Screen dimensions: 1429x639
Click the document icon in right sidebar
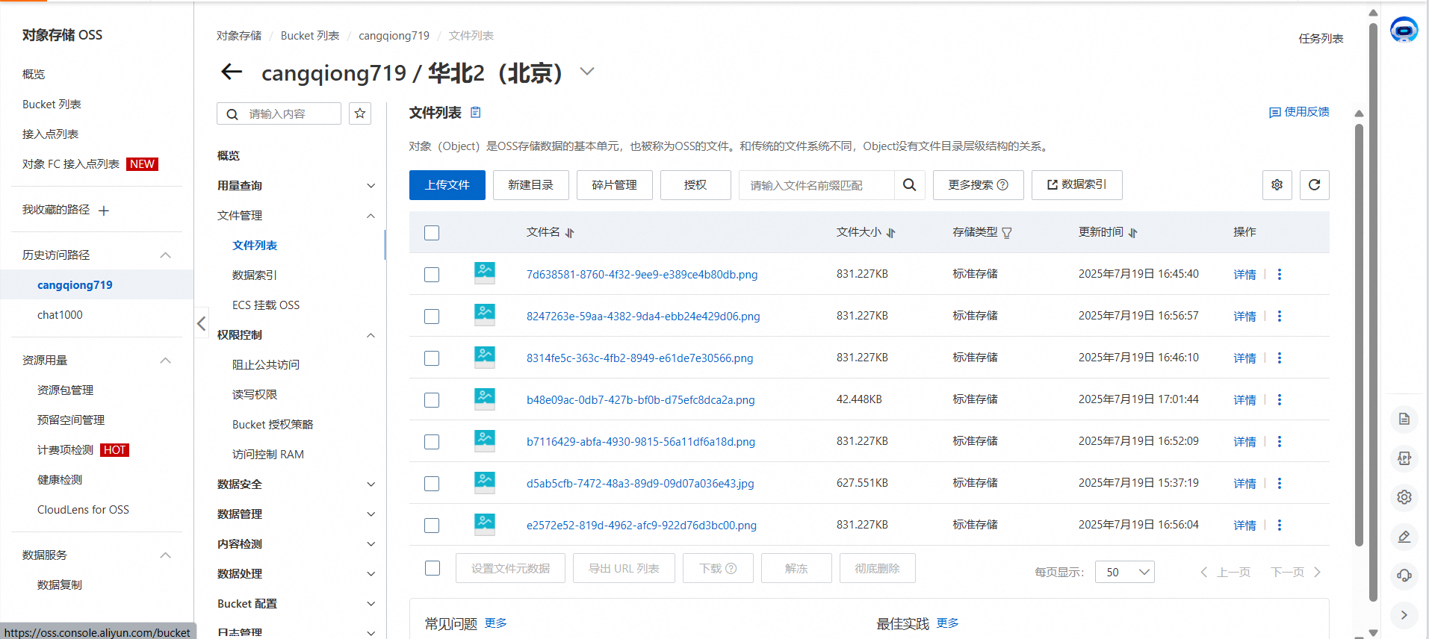pyautogui.click(x=1404, y=419)
